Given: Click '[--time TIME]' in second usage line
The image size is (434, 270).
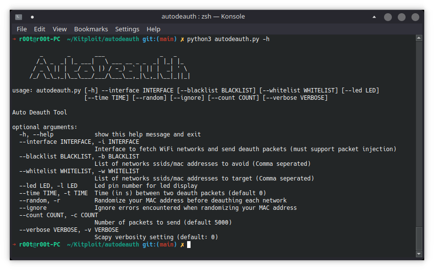Looking at the screenshot, I should tap(107, 98).
